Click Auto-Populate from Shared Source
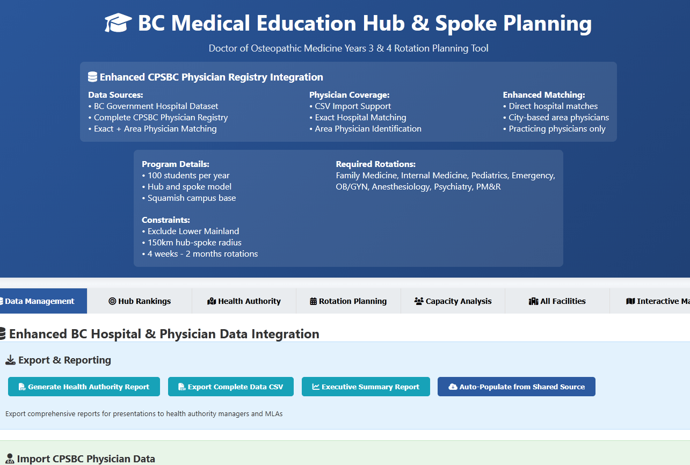Screen dimensions: 690x465 pos(516,386)
